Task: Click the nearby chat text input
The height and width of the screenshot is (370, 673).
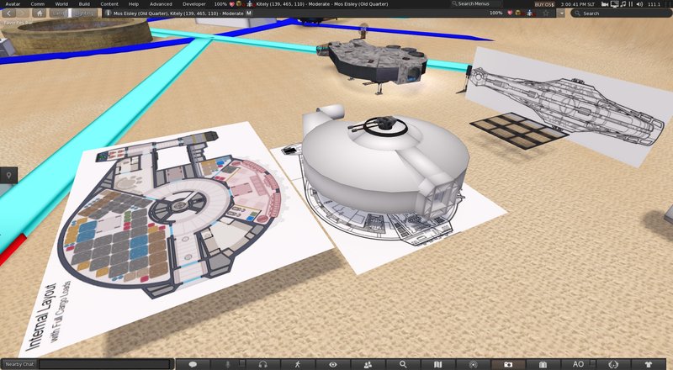Action: pyautogui.click(x=106, y=364)
